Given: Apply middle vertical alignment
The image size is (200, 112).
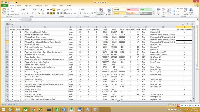Looking at the screenshot, I should pos(51,10).
